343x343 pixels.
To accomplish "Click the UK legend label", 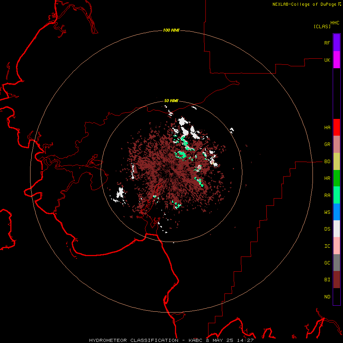I will tap(327, 60).
